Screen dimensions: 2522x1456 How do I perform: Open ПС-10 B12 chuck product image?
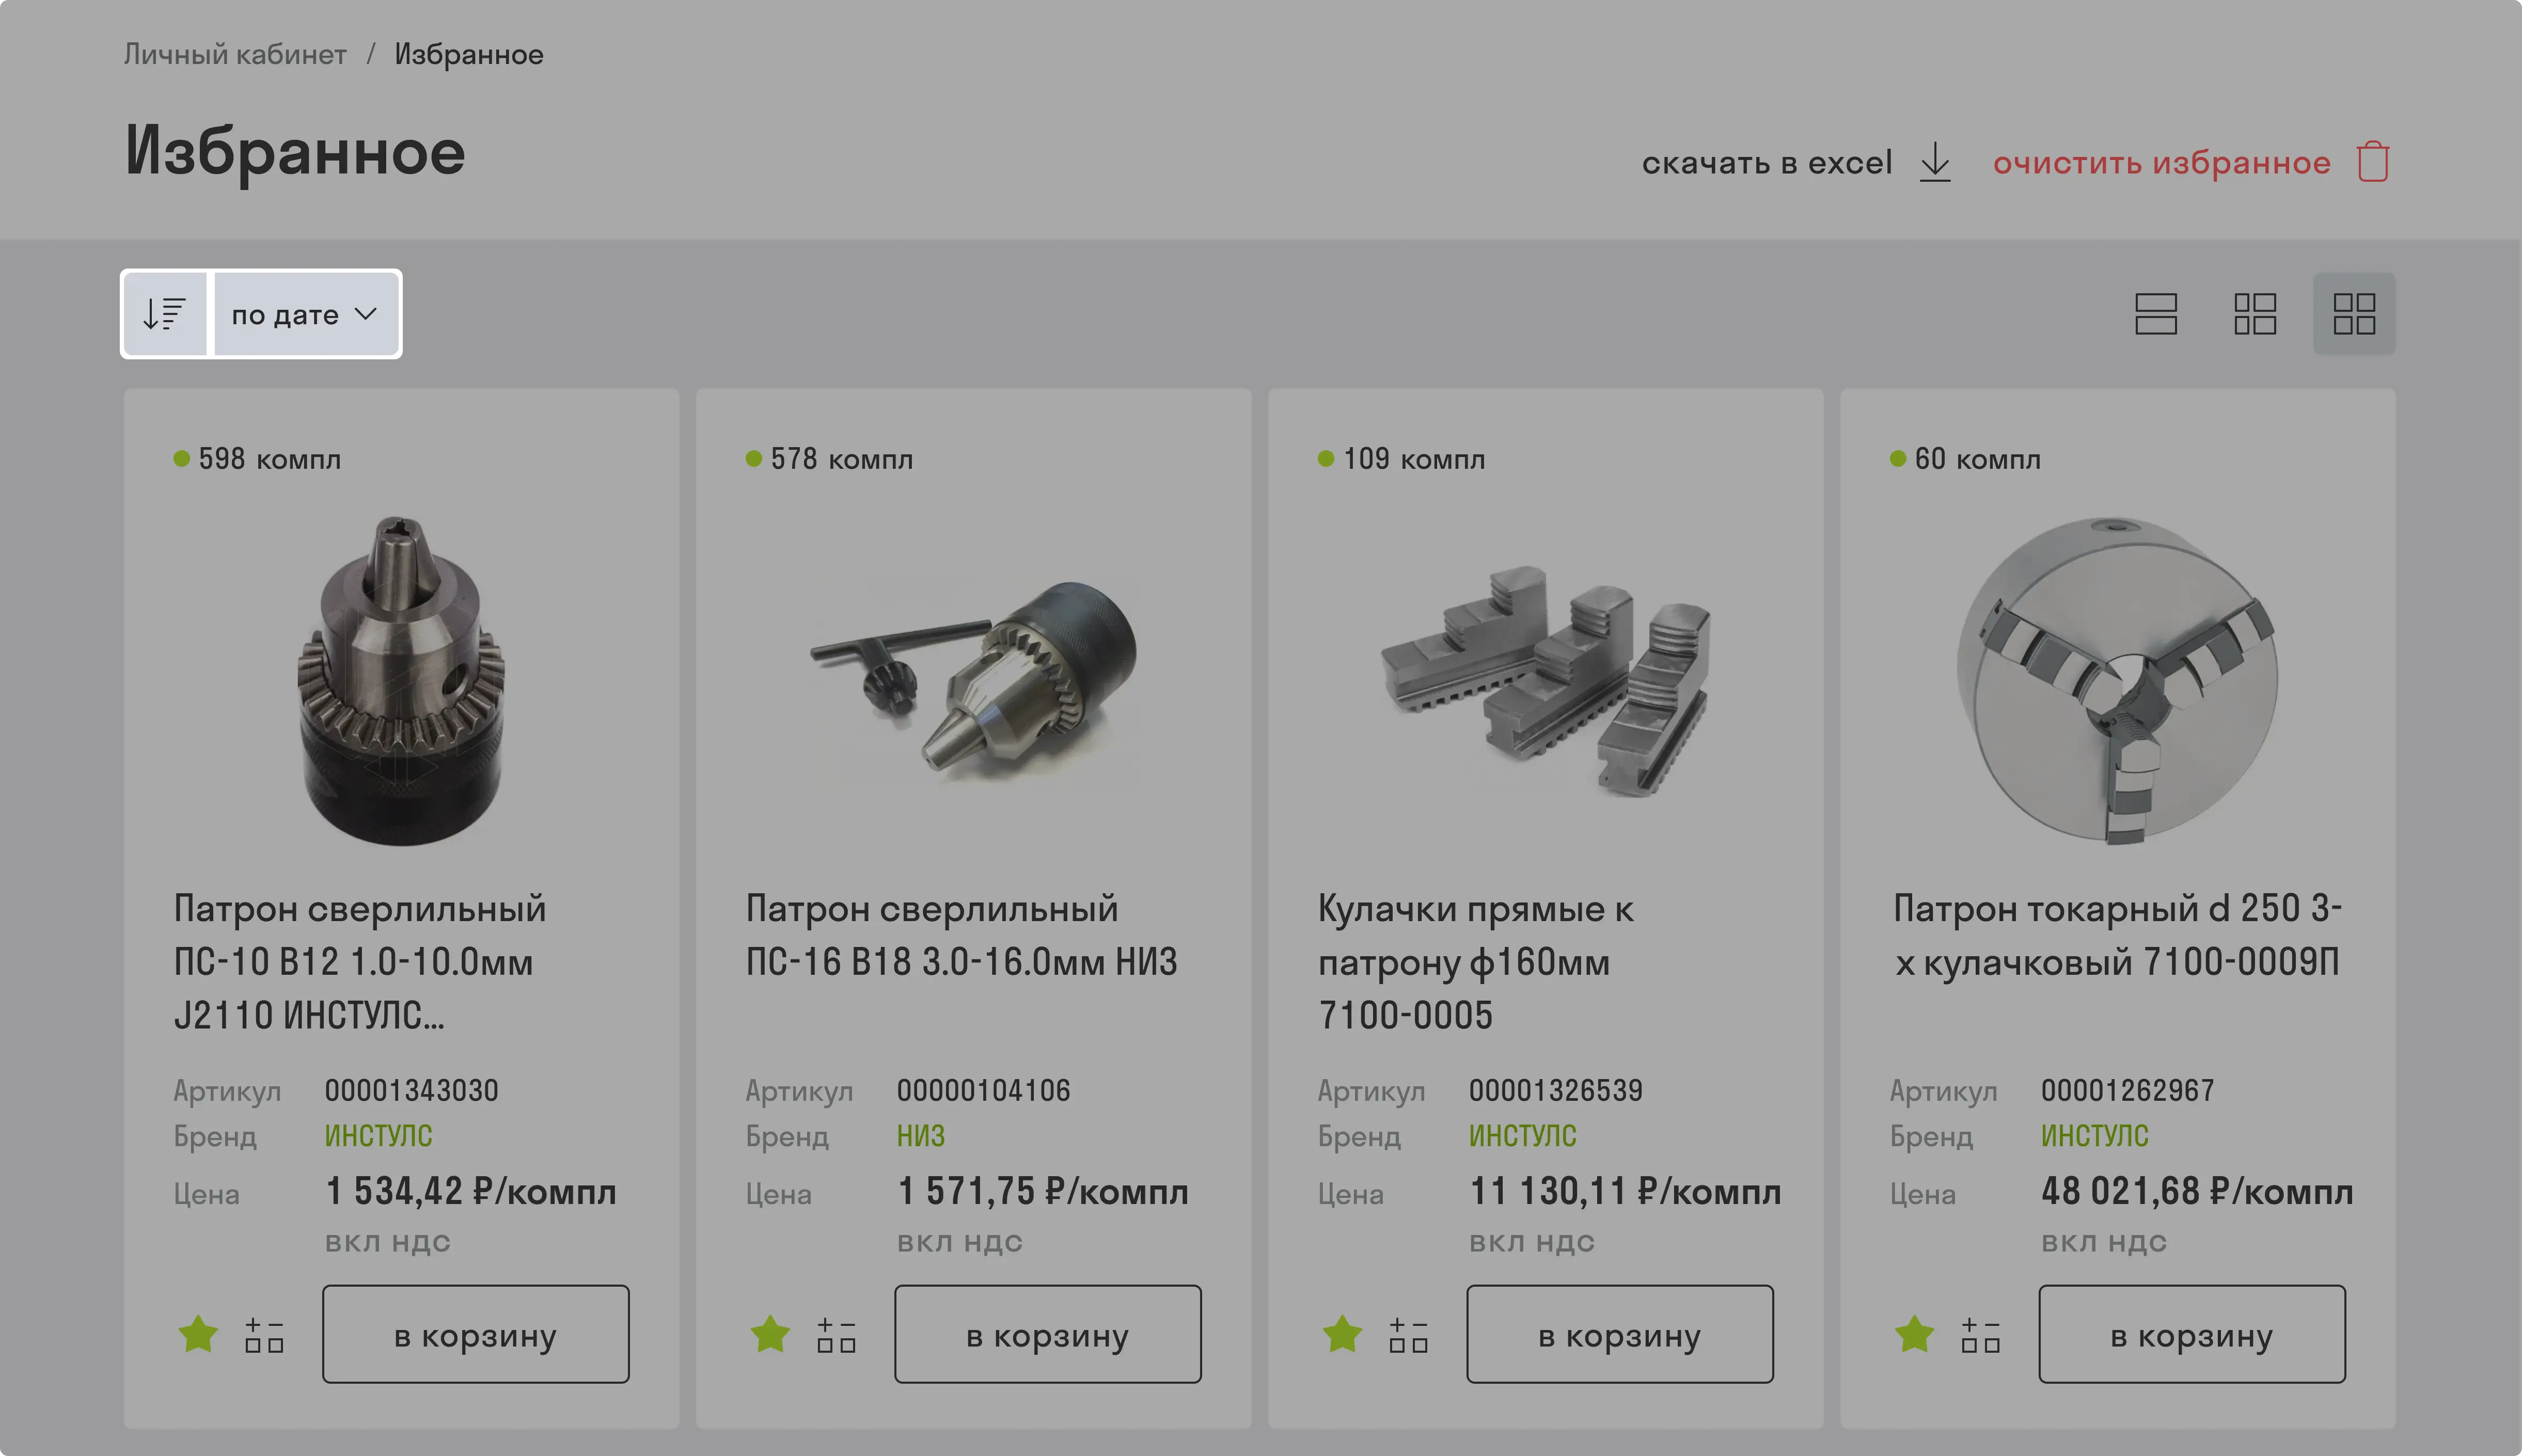point(402,681)
